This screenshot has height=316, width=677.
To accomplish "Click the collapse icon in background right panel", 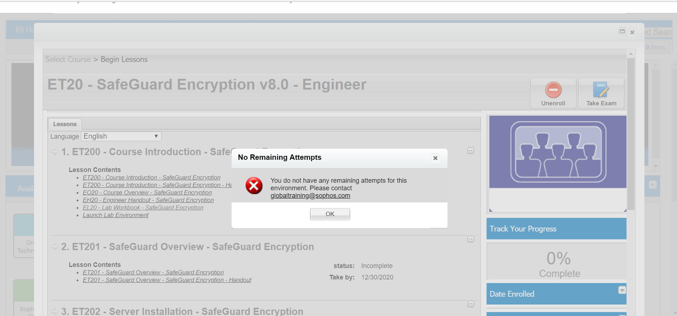I will pos(653,185).
